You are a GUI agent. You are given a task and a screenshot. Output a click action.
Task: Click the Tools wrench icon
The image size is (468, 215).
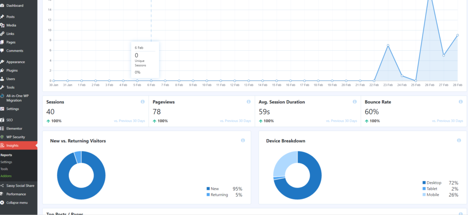coord(2,87)
